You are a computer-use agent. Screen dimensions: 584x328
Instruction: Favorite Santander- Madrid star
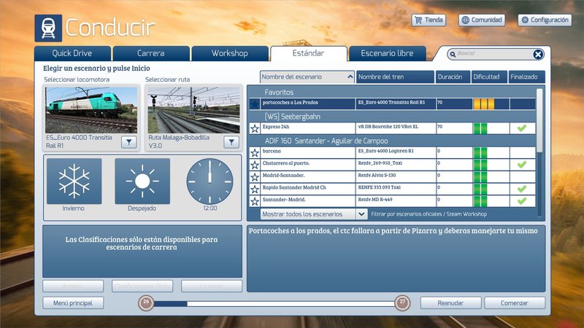tap(255, 202)
